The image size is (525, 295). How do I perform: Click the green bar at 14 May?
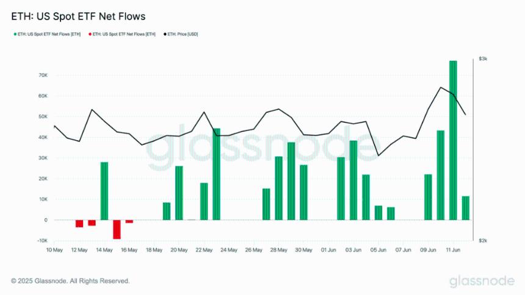point(104,191)
